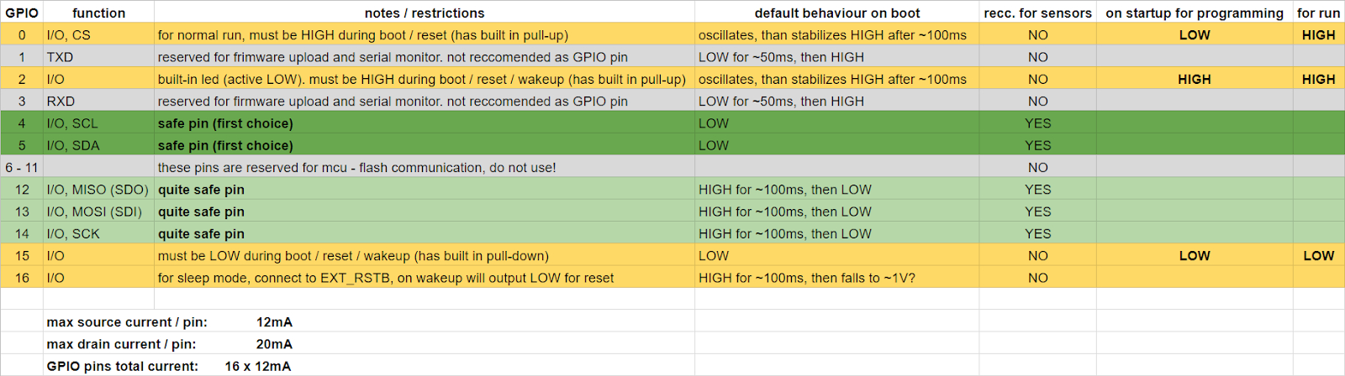
Task: Click the 'RXD' function cell
Action: click(98, 101)
